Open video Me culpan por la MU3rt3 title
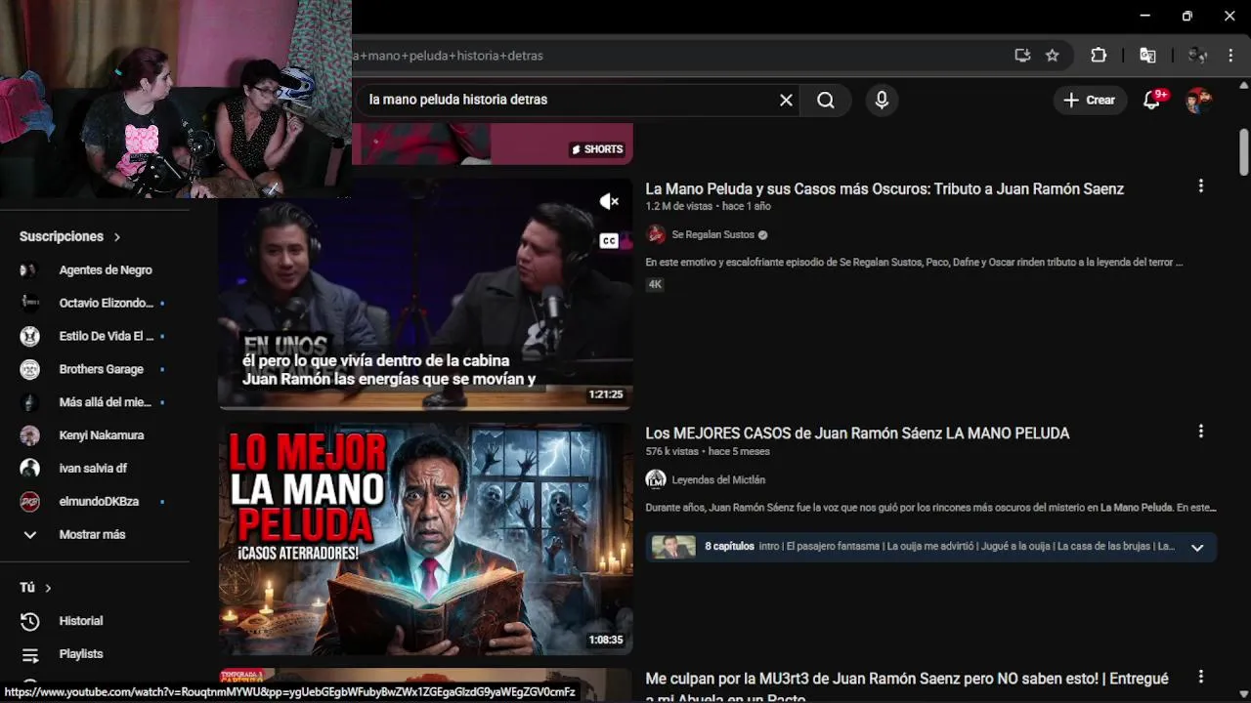The height and width of the screenshot is (703, 1251). (x=907, y=687)
